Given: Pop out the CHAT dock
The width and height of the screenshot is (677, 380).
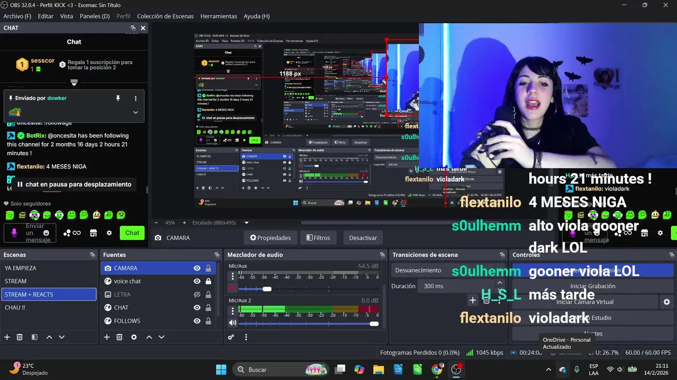Looking at the screenshot, I should [133, 28].
